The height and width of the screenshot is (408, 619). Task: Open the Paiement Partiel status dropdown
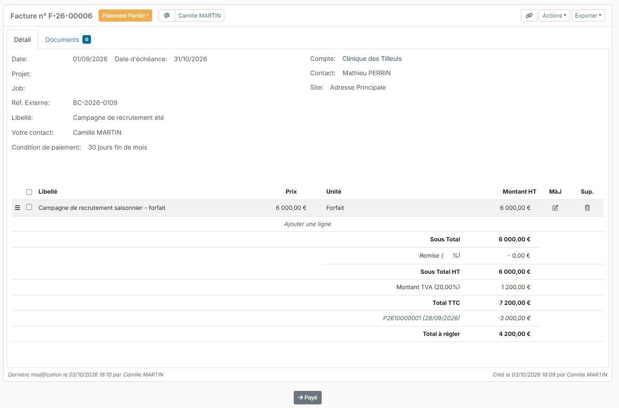coord(125,15)
